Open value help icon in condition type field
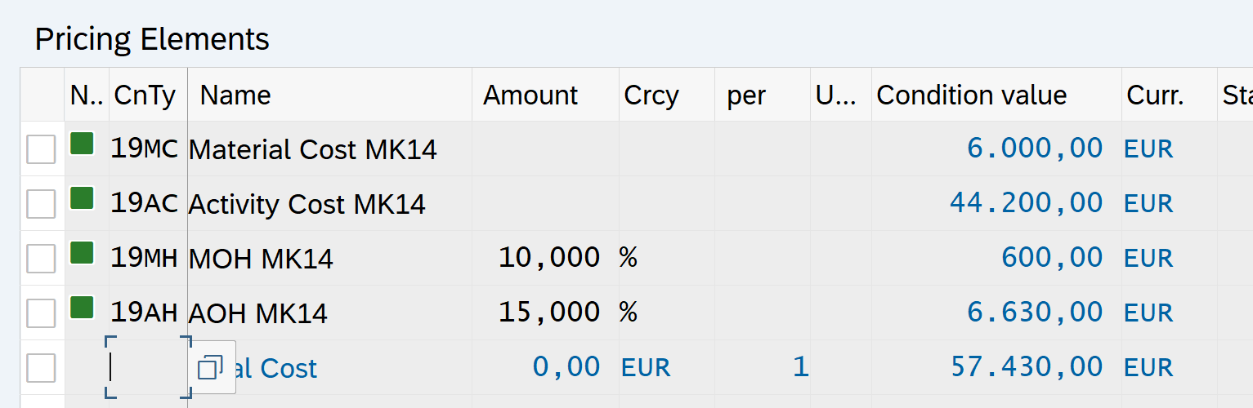 click(211, 368)
